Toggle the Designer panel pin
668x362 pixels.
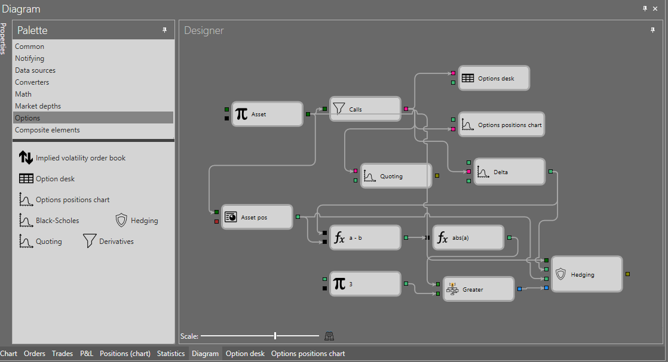pyautogui.click(x=652, y=30)
